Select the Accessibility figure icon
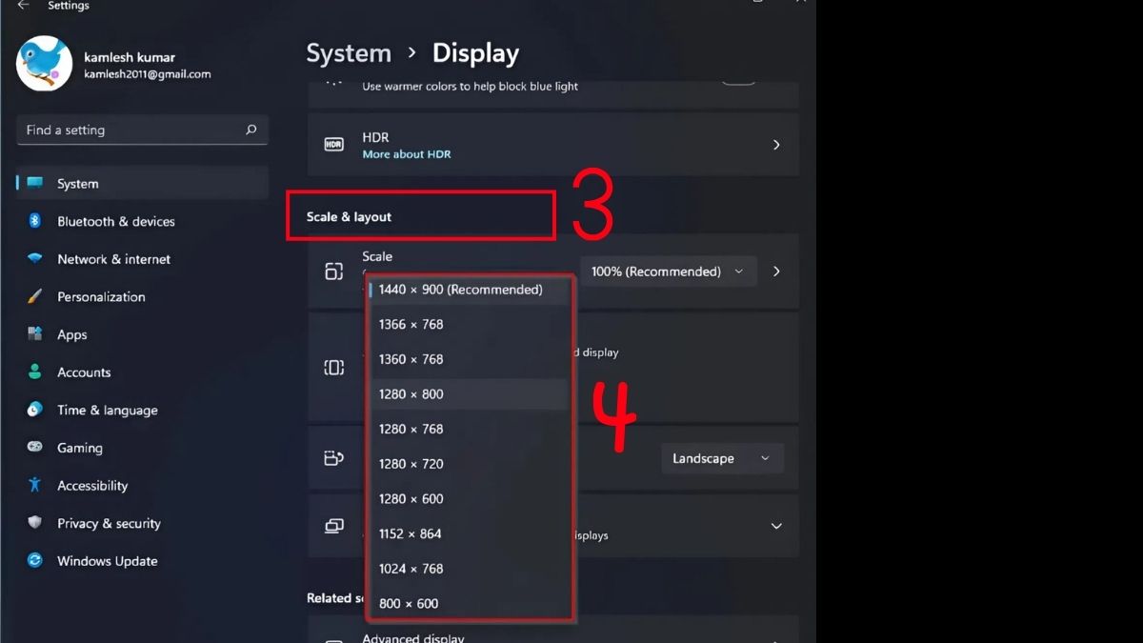1143x643 pixels. pos(35,485)
